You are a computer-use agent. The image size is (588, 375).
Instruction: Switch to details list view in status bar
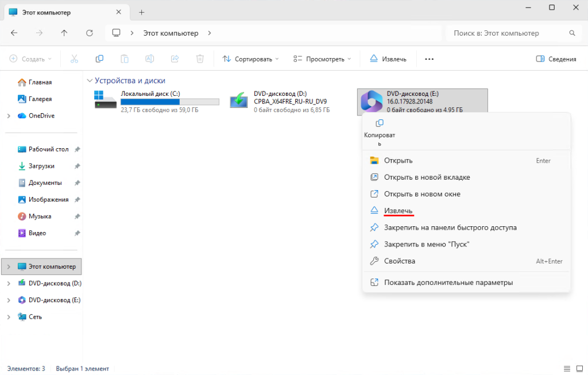(567, 369)
